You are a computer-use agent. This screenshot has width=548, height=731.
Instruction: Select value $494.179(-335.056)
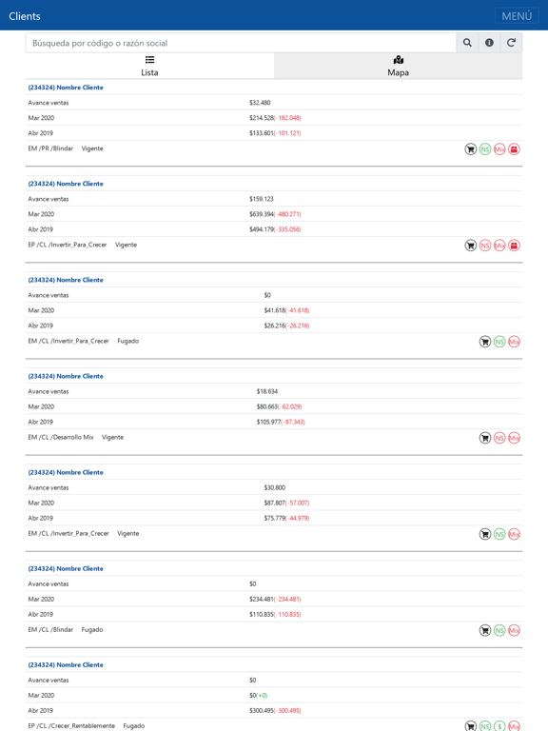click(275, 229)
